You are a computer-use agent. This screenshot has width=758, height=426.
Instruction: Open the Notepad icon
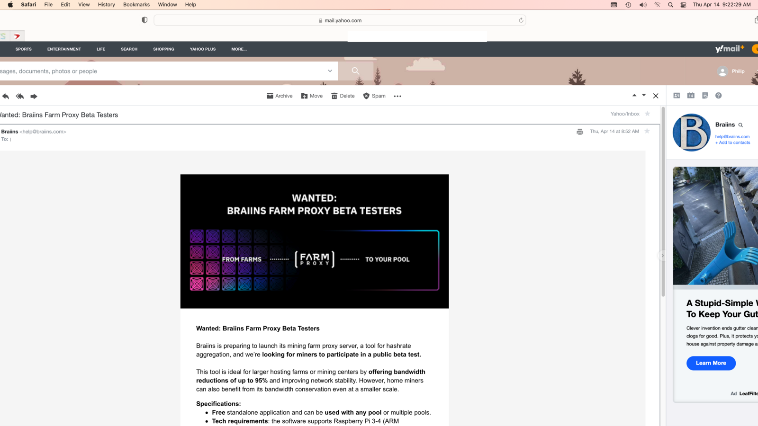(x=705, y=96)
